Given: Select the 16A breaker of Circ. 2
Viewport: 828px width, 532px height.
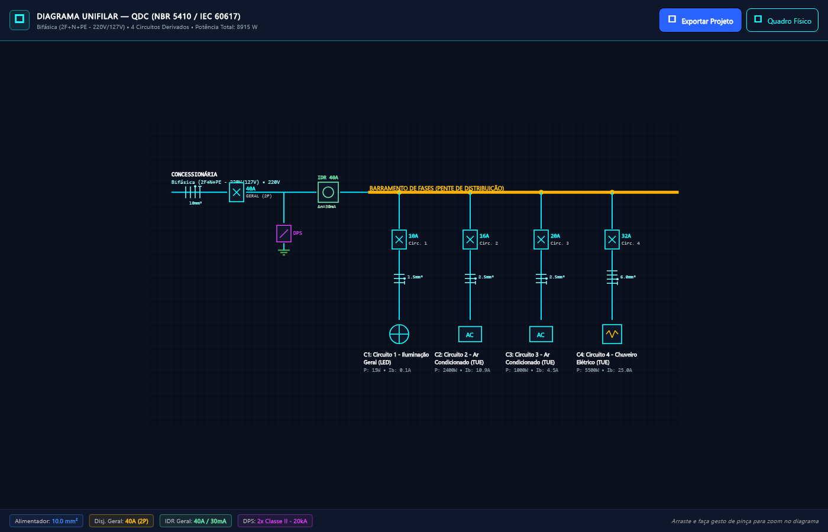Looking at the screenshot, I should click(470, 239).
